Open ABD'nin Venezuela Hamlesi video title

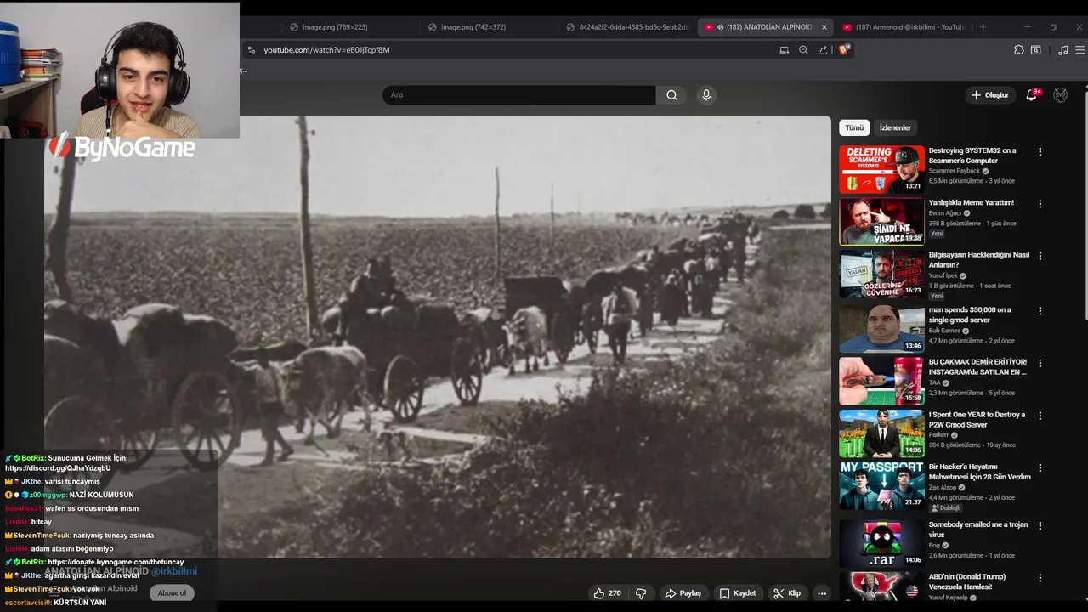point(967,581)
